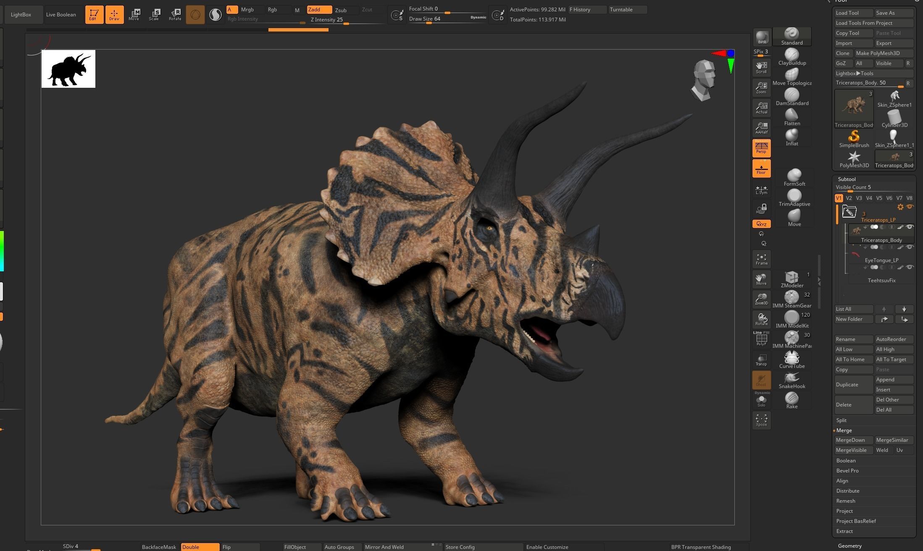923x551 pixels.
Task: Adjust the Draw Size slider
Action: coord(447,19)
